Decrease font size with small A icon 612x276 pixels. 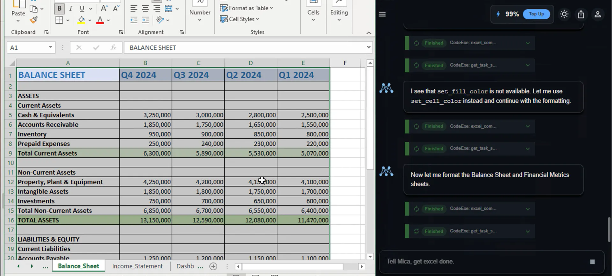click(x=116, y=9)
